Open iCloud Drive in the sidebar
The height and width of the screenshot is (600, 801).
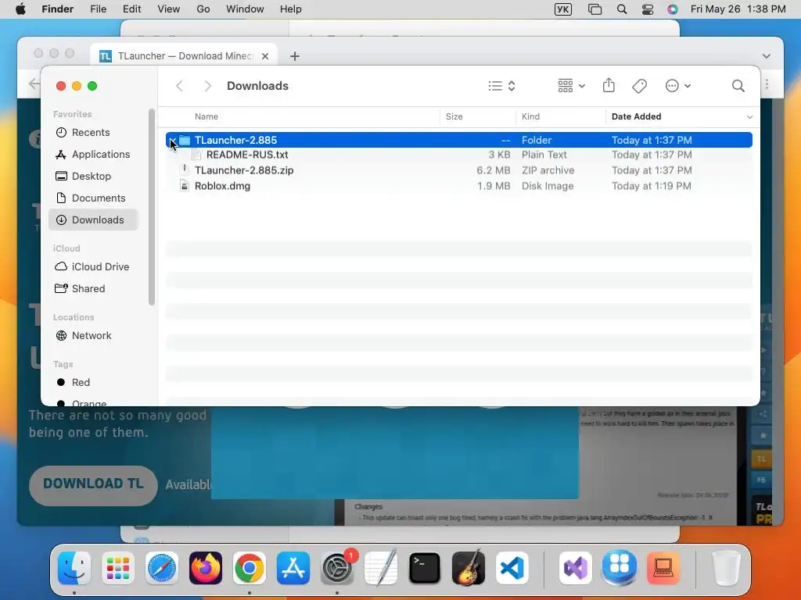[94, 267]
